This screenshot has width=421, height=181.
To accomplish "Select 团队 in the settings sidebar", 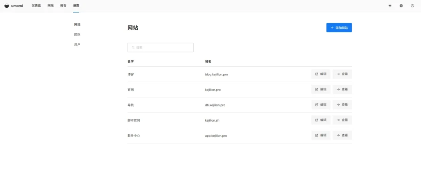I will pyautogui.click(x=77, y=34).
